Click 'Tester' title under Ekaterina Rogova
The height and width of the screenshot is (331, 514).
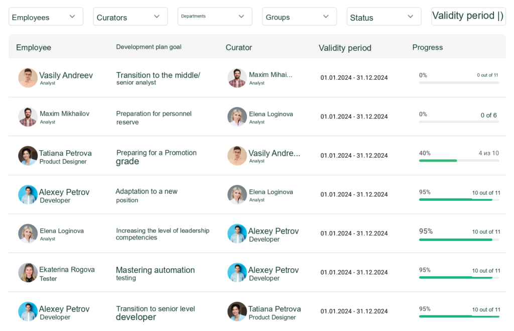click(x=48, y=279)
